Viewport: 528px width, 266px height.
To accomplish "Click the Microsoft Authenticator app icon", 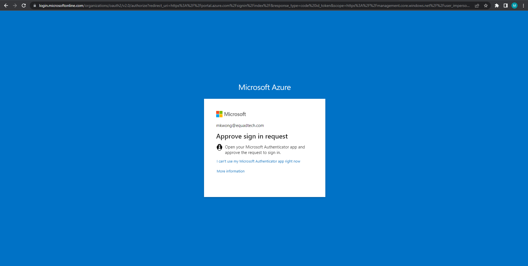I will click(219, 147).
